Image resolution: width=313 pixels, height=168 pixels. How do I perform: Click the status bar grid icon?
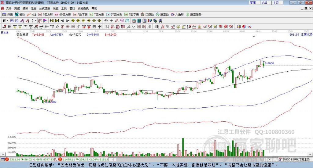[2, 159]
